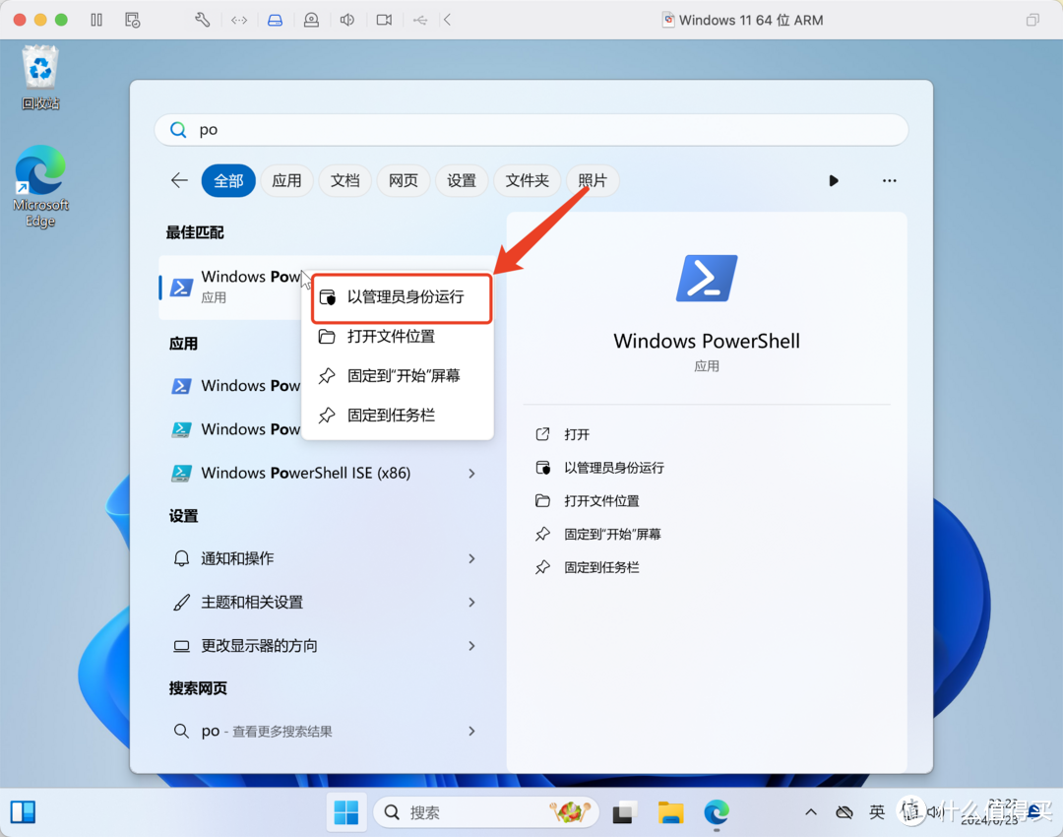Show hidden system tray icons
This screenshot has width=1063, height=837.
pos(811,812)
